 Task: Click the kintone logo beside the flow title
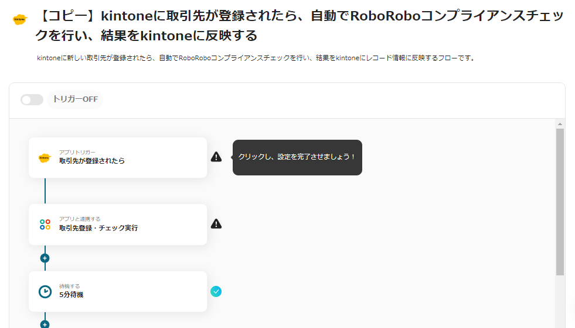point(19,19)
